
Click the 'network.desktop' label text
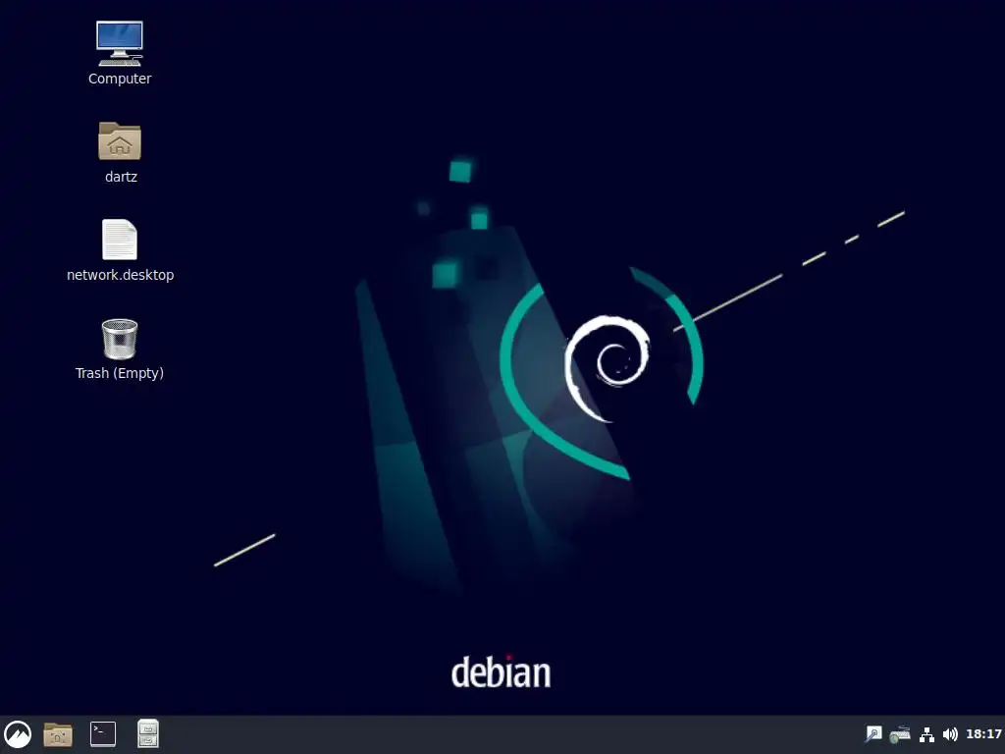pos(121,275)
